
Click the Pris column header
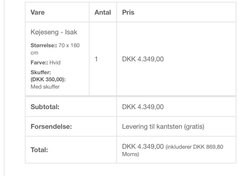pyautogui.click(x=128, y=12)
